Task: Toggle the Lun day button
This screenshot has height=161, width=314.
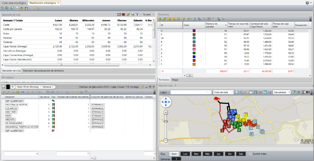Action: [185, 154]
